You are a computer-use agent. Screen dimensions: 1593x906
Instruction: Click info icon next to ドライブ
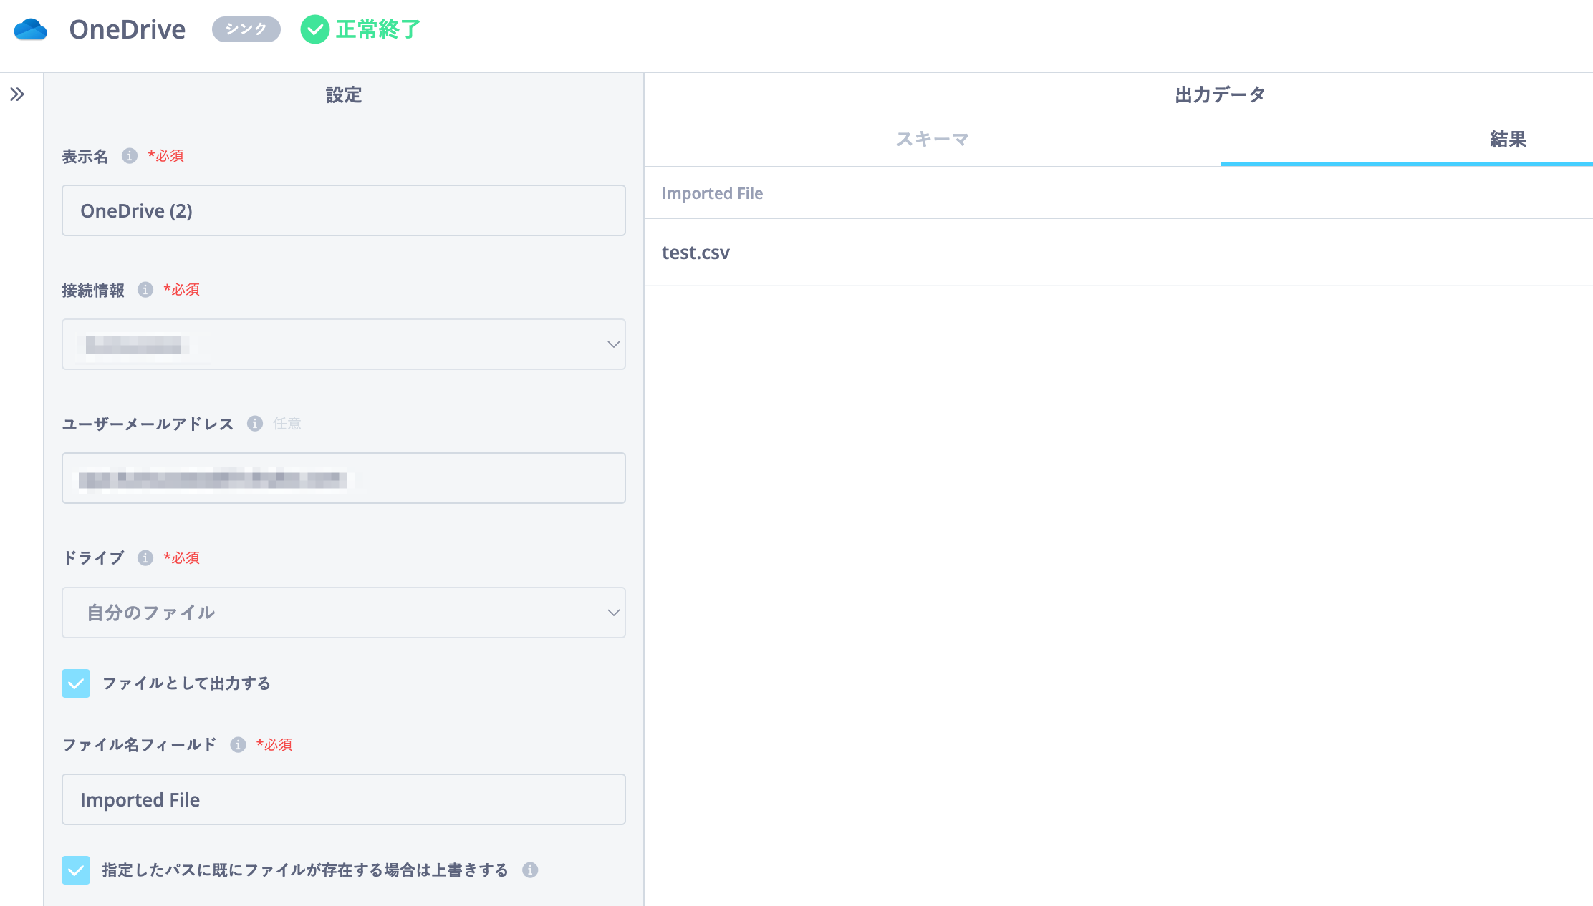coord(145,557)
